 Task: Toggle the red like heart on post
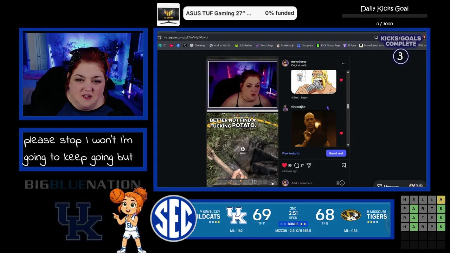point(284,165)
